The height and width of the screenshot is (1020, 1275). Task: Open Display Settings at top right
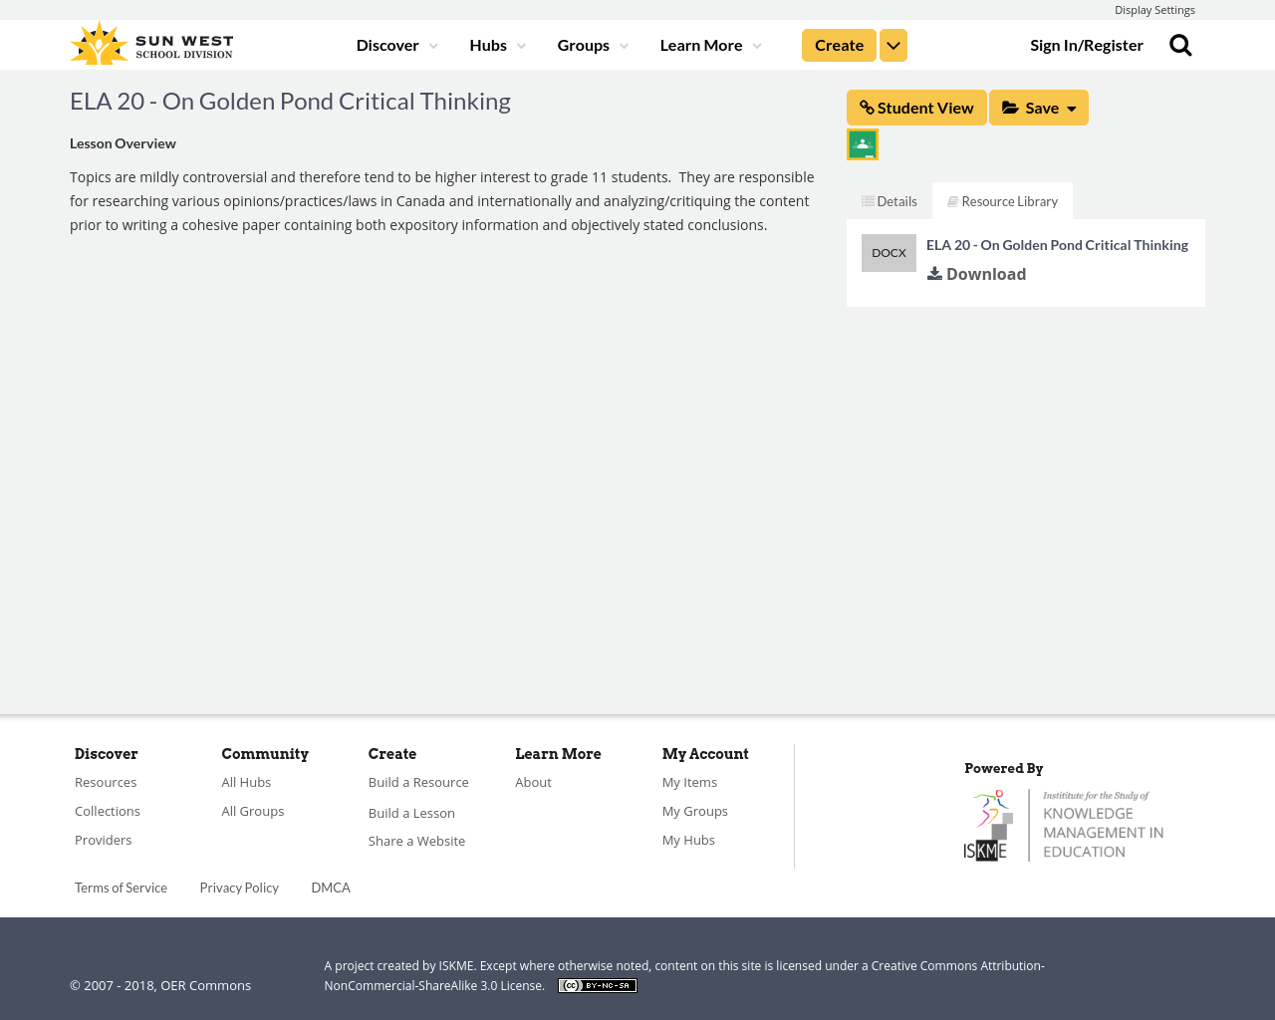pyautogui.click(x=1154, y=10)
